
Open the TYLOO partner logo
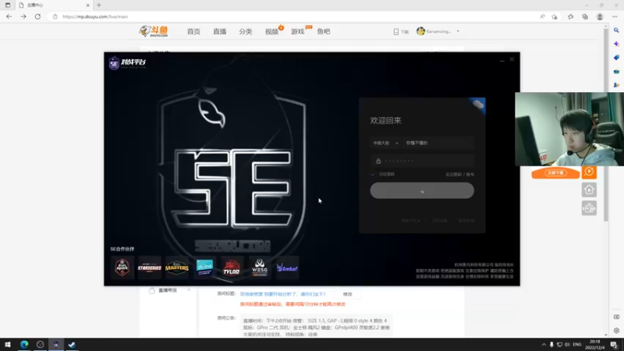pos(232,268)
